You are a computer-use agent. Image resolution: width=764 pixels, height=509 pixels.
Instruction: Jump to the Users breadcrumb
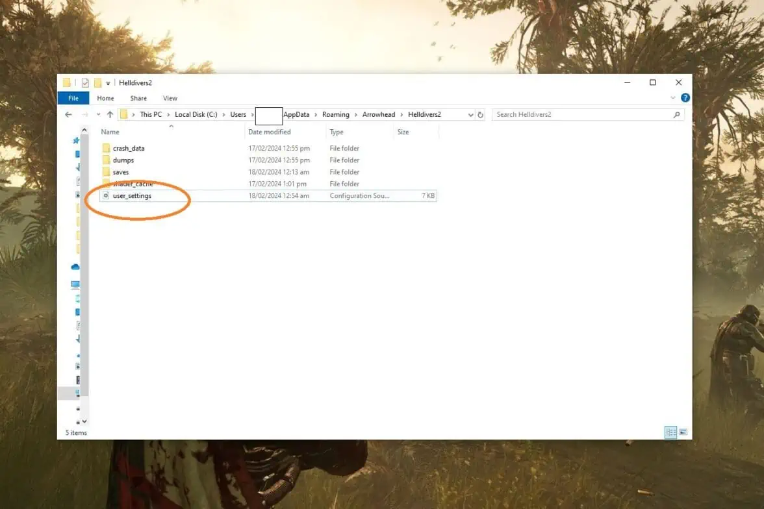(238, 114)
